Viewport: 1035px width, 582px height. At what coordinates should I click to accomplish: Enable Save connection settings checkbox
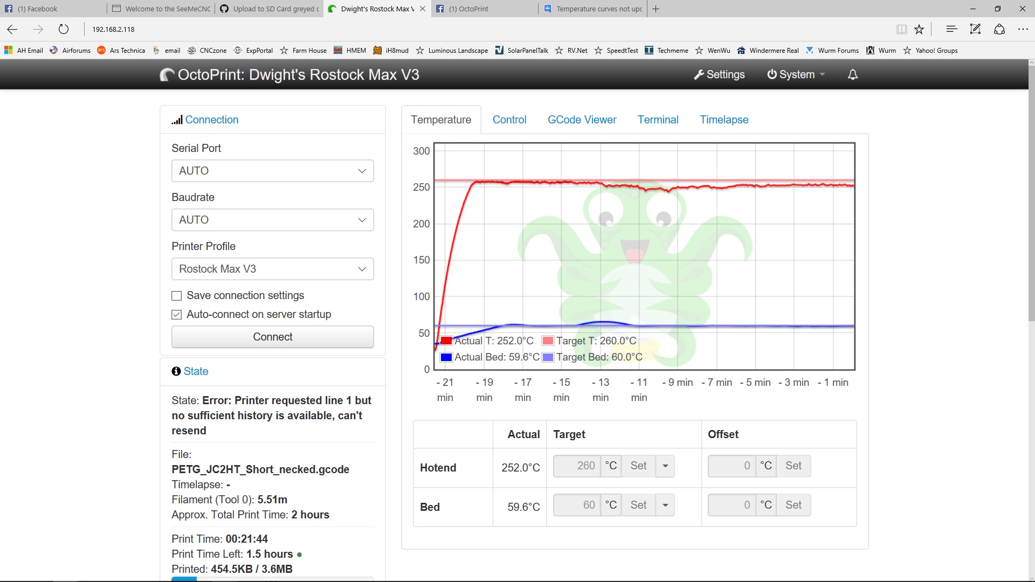tap(176, 296)
